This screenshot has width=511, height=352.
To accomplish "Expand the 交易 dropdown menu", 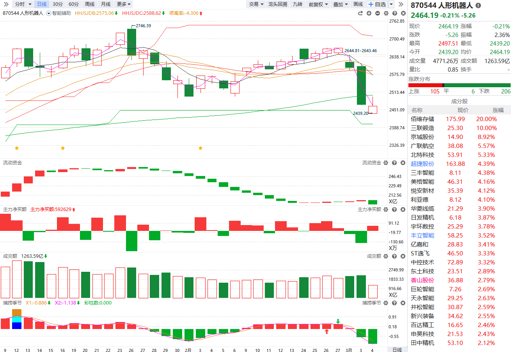I will [x=256, y=4].
